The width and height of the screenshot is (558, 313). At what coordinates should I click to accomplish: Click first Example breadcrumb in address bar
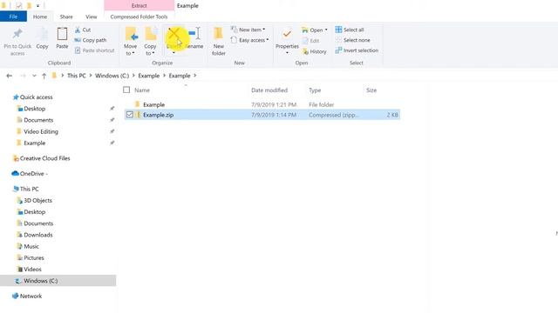(x=149, y=76)
